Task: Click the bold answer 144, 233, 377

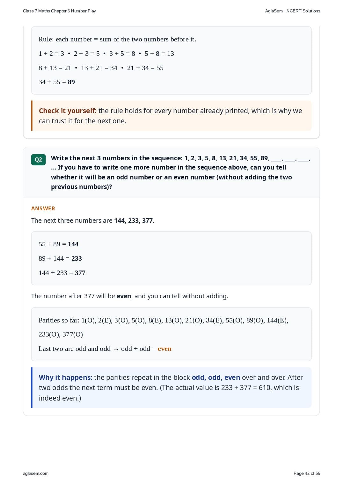Action: click(x=134, y=221)
